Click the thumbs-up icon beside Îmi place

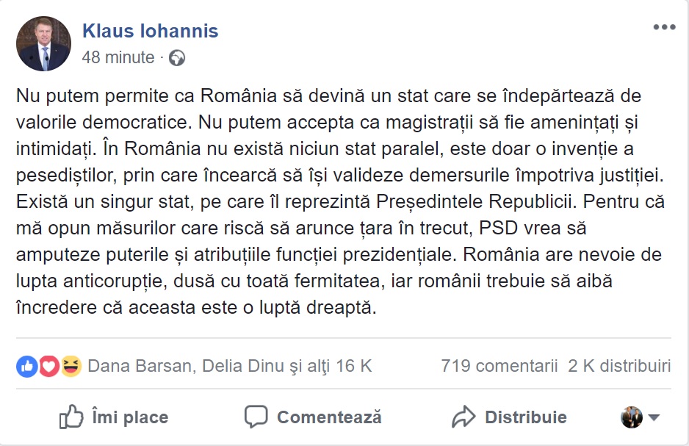click(71, 417)
